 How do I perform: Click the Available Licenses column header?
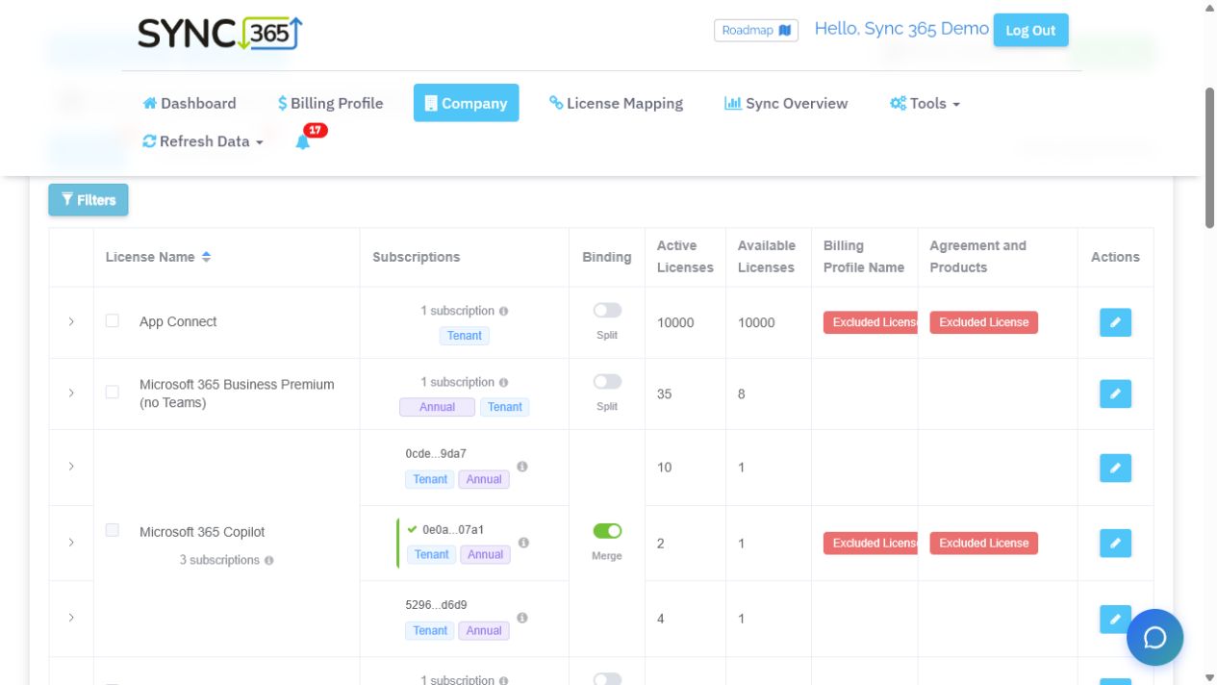(x=767, y=257)
